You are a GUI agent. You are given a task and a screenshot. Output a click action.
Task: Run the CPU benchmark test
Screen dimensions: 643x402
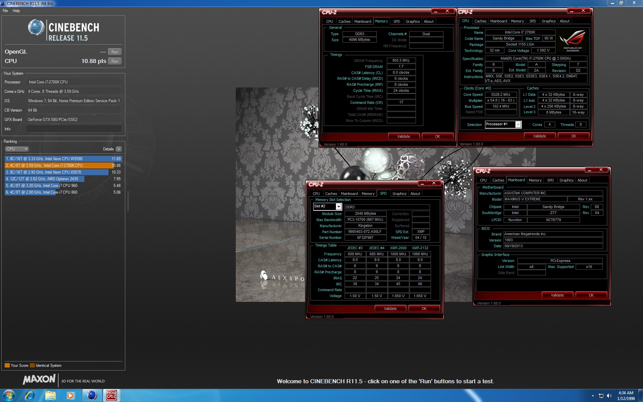pyautogui.click(x=115, y=61)
